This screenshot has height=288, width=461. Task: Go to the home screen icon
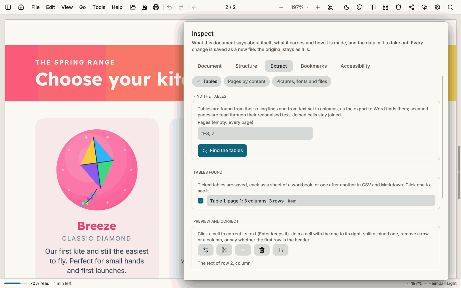21,7
